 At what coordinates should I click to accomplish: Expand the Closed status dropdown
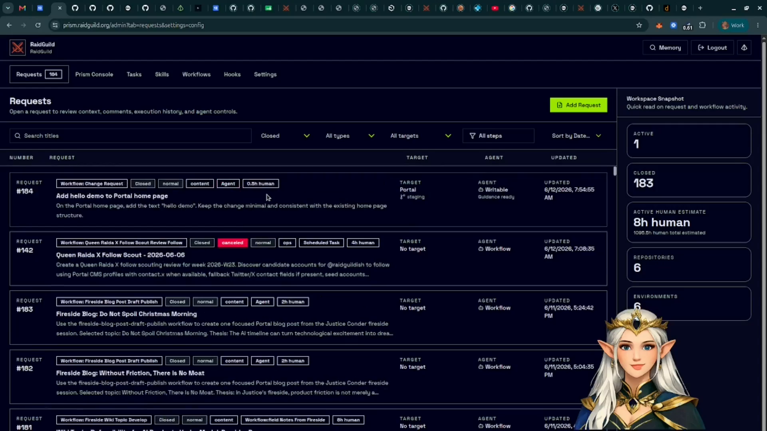pyautogui.click(x=285, y=136)
